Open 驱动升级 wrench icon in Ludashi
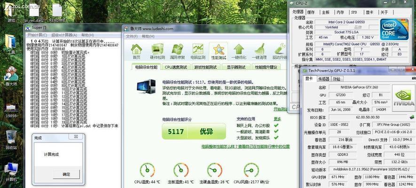 point(280,51)
